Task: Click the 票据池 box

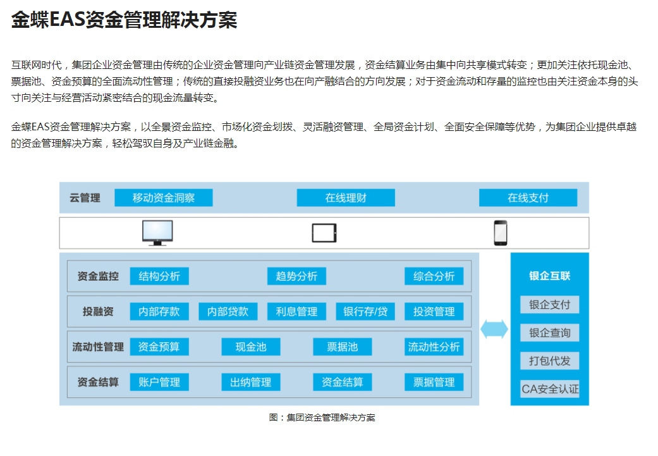Action: coord(342,347)
